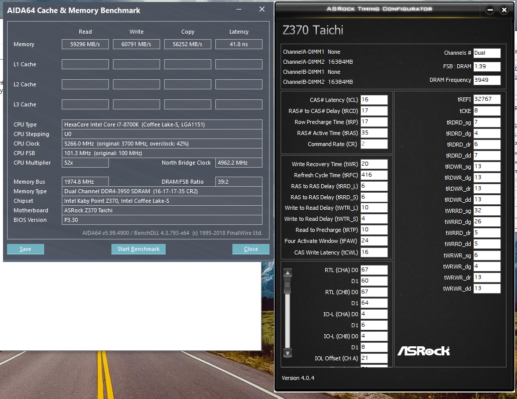517x399 pixels.
Task: Minimize the ASRock Timing Configurator window
Action: pyautogui.click(x=490, y=10)
